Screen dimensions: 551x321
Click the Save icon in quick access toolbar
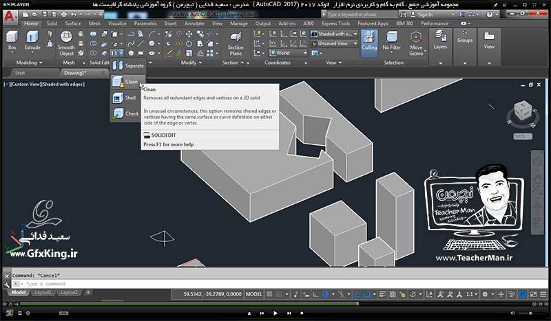click(45, 14)
